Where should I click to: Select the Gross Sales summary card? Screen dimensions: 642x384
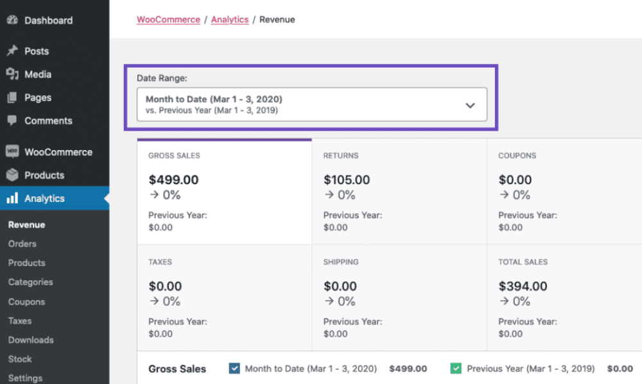224,192
